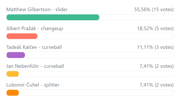Click the empty track of Tadeáš Kalčev's bar

click(99, 55)
